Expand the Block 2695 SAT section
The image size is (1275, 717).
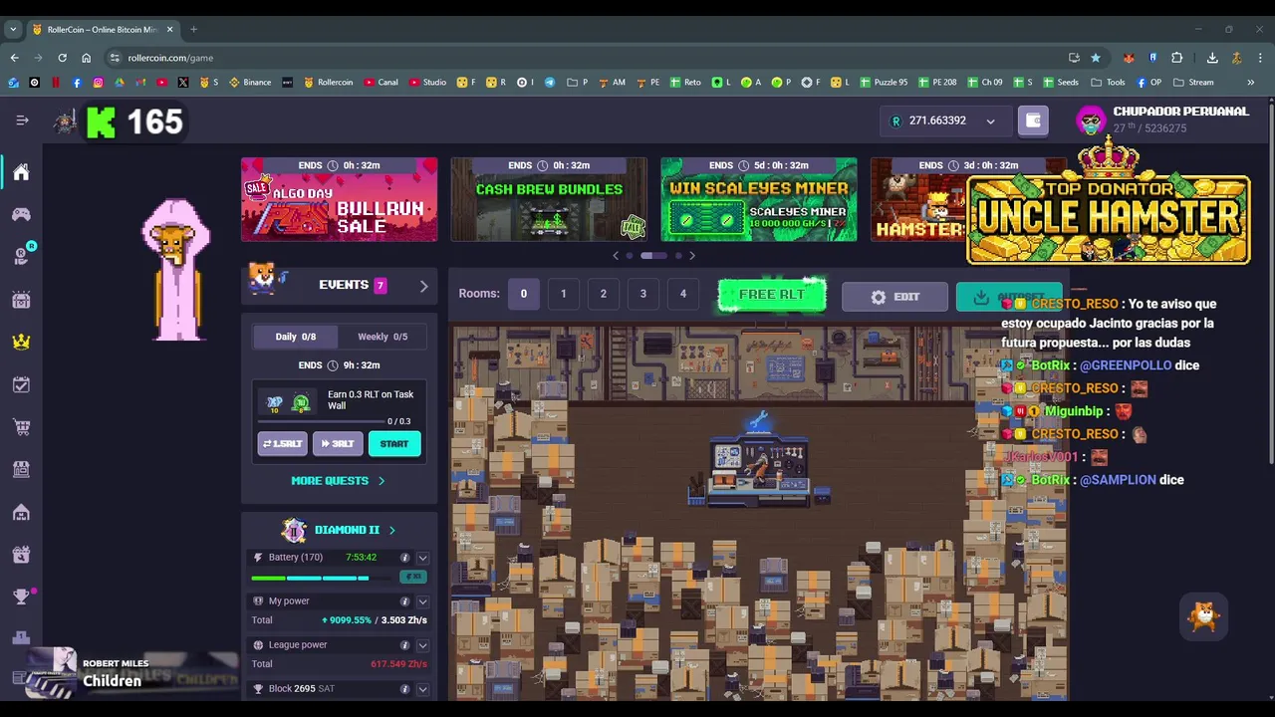(422, 689)
